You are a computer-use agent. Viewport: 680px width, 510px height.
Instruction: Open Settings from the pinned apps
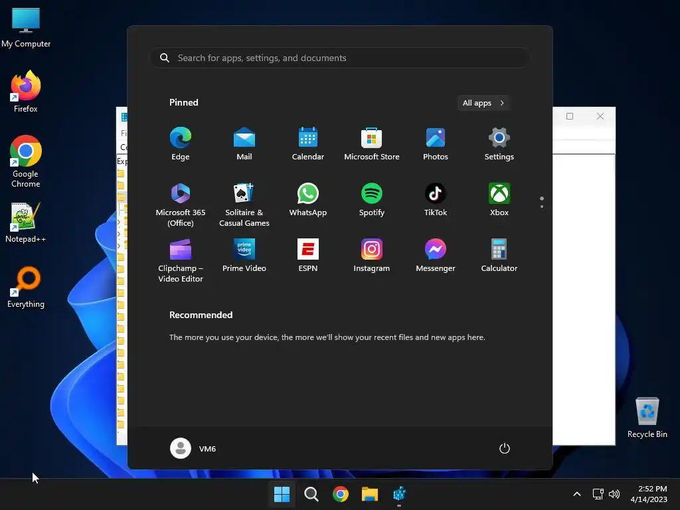tap(499, 144)
